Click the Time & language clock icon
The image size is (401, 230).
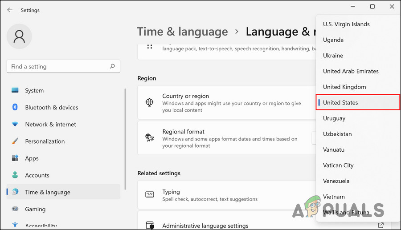coord(15,192)
